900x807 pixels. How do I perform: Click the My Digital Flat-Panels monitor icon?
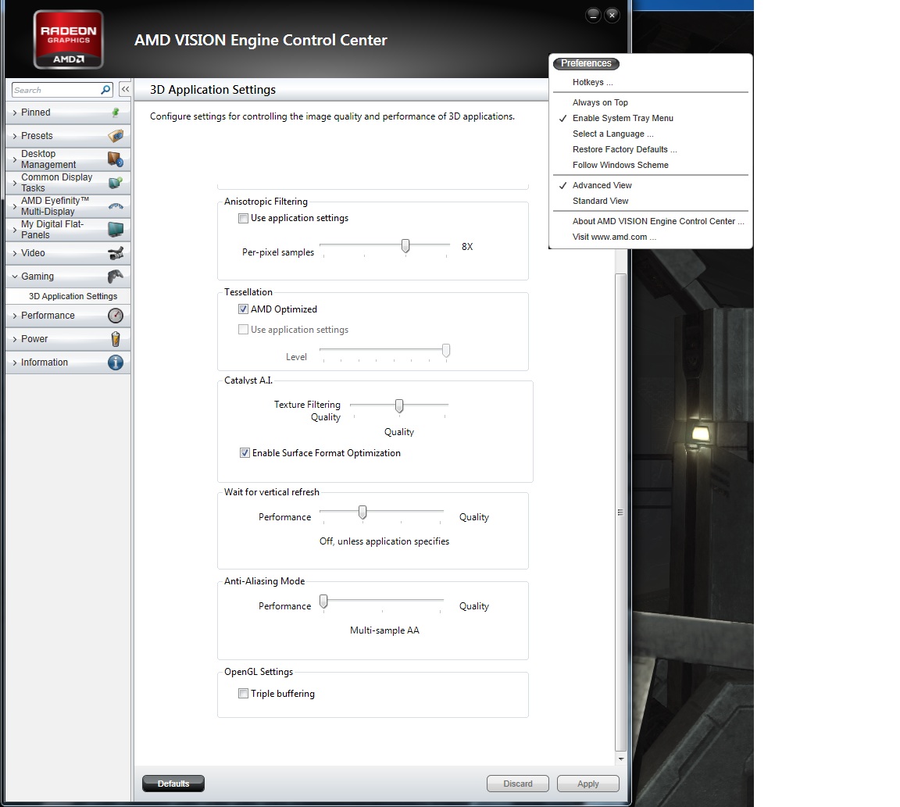[x=116, y=230]
